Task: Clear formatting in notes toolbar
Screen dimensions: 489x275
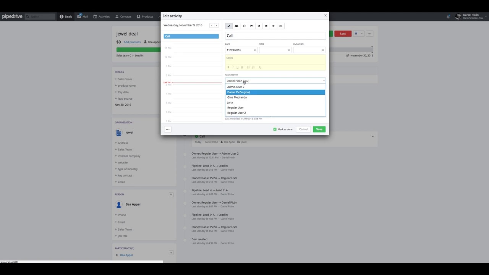Action: (260, 67)
